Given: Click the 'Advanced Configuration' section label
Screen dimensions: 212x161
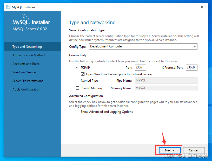Looking at the screenshot, I should pyautogui.click(x=86, y=96).
